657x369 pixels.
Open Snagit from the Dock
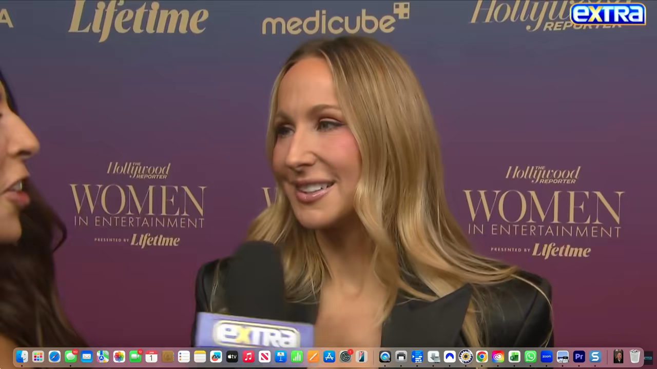595,357
